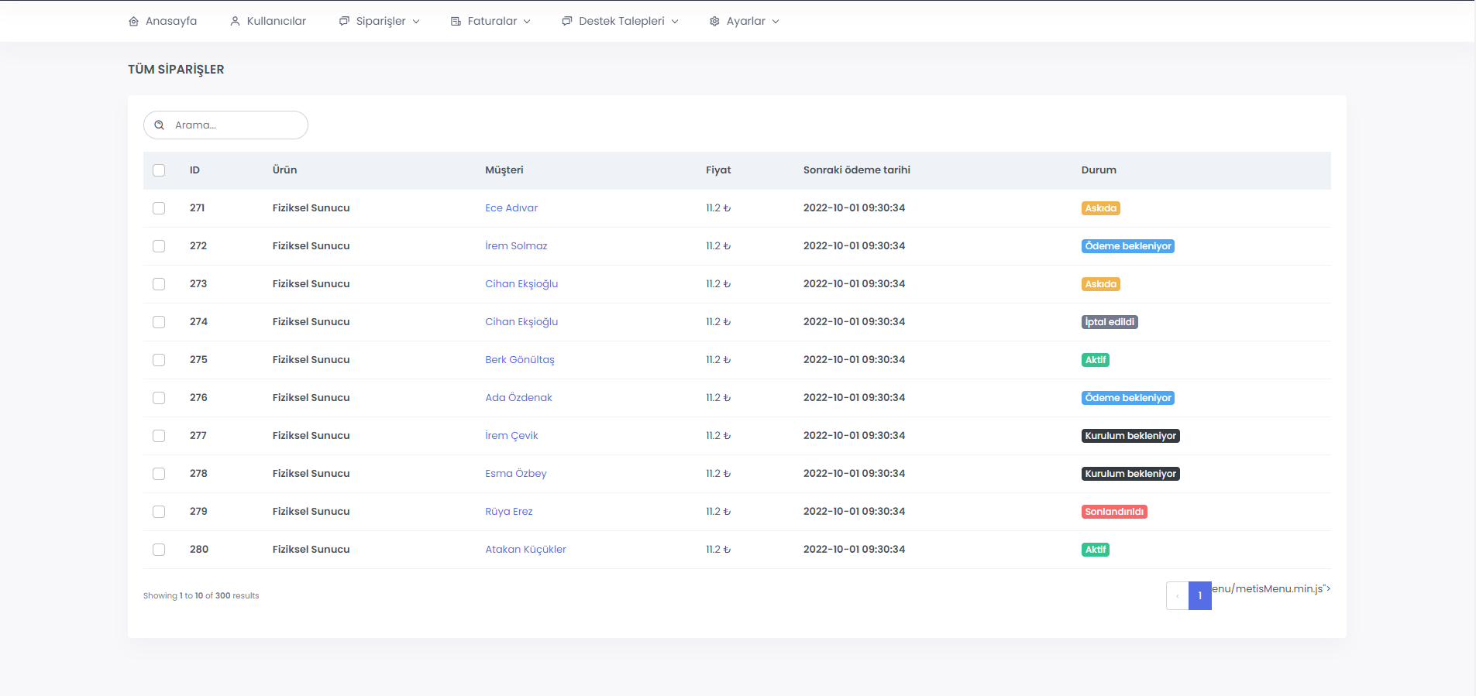
Task: Expand the Siparişler dropdown chevron
Action: pyautogui.click(x=416, y=22)
